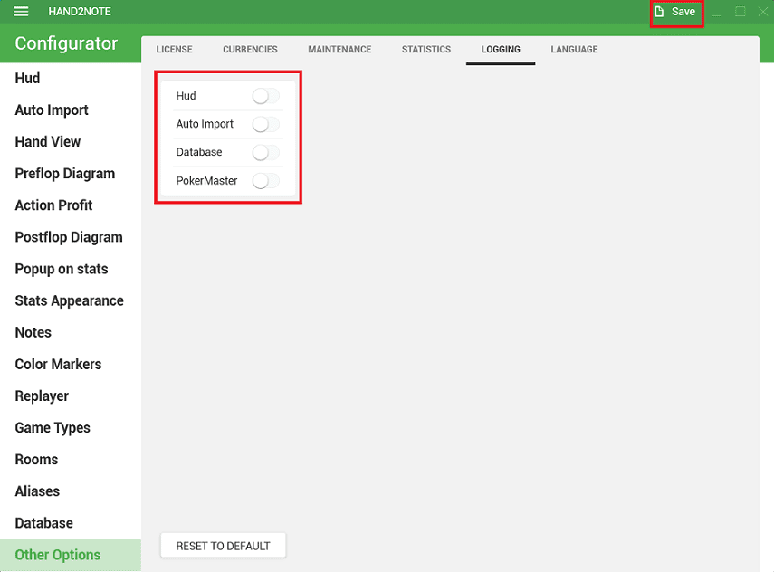The image size is (774, 572).
Task: Open Database section in sidebar
Action: 71,523
